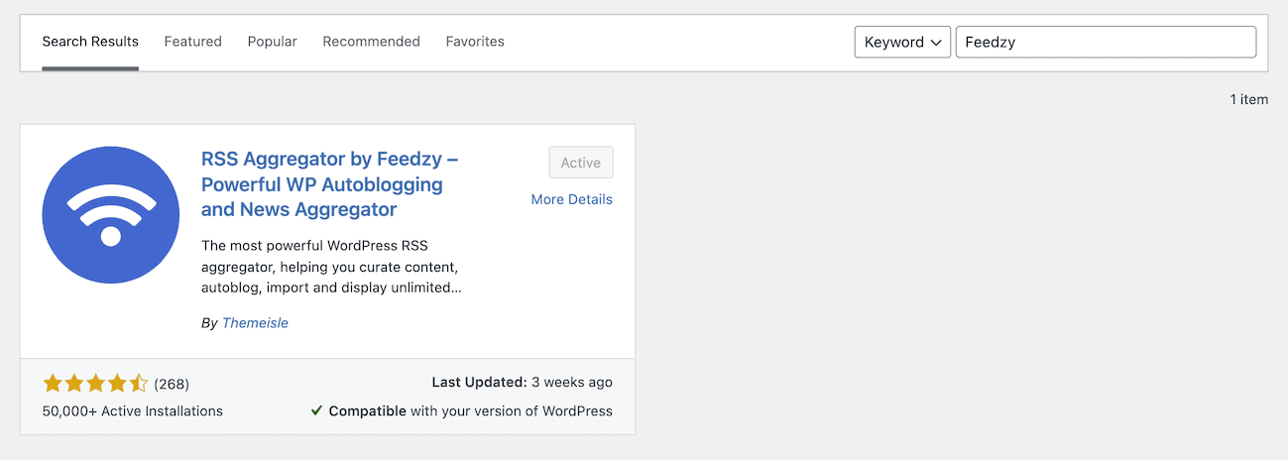This screenshot has height=460, width=1288.
Task: Open the Keyword search type dropdown
Action: pyautogui.click(x=902, y=42)
